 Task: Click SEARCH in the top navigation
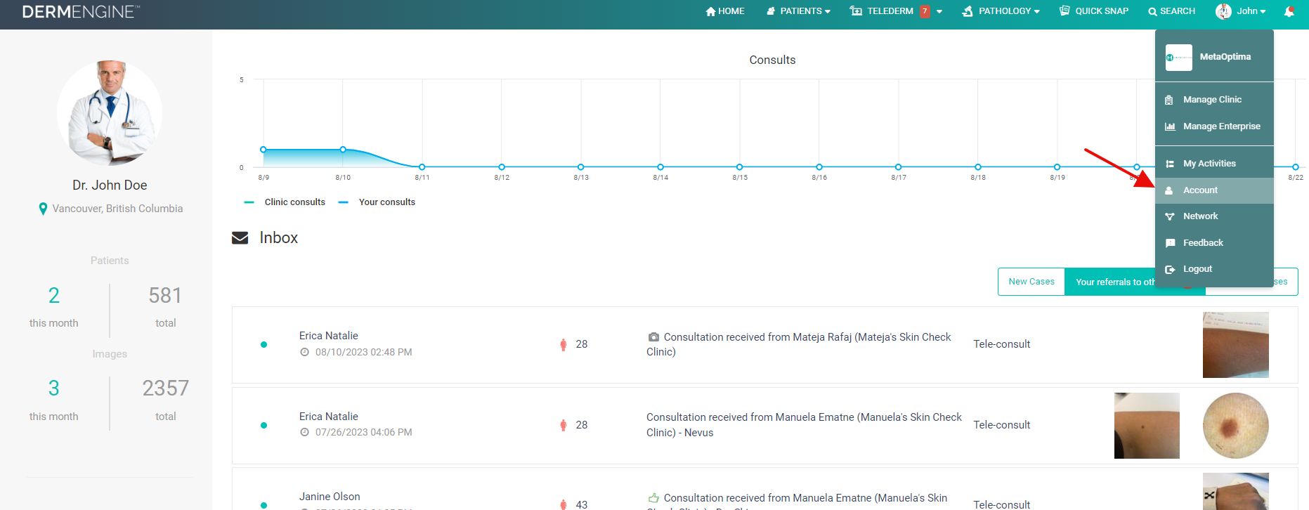coord(1171,11)
